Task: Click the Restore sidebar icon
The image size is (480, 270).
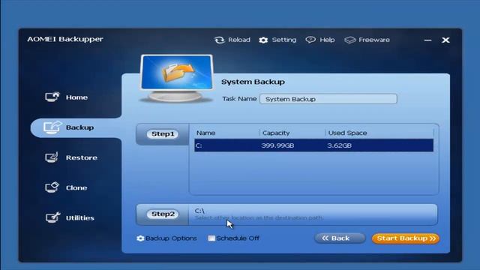Action: coord(52,157)
